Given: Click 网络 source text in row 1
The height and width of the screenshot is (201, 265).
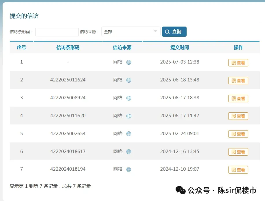Looking at the screenshot, I should pyautogui.click(x=118, y=62).
